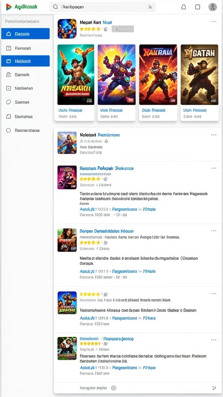
Task: Focus the search input field
Action: click(x=102, y=7)
